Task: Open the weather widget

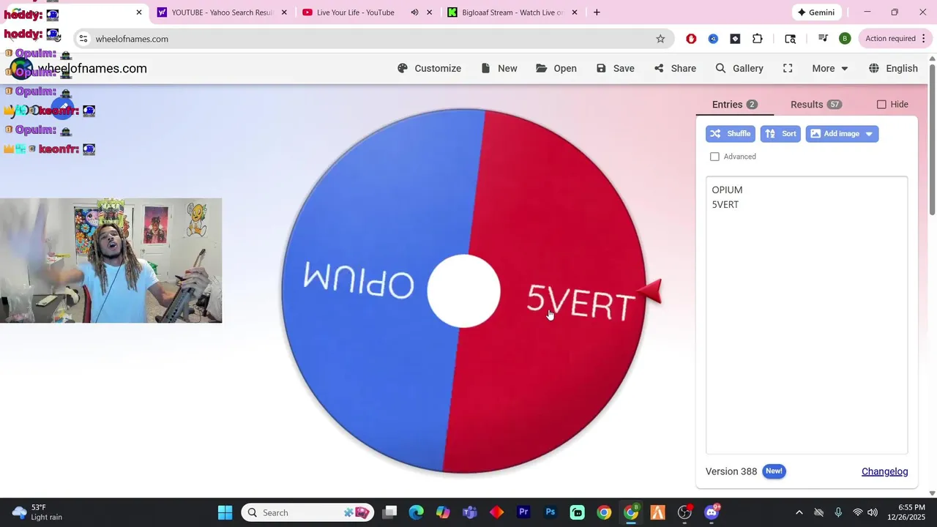Action: (38, 512)
